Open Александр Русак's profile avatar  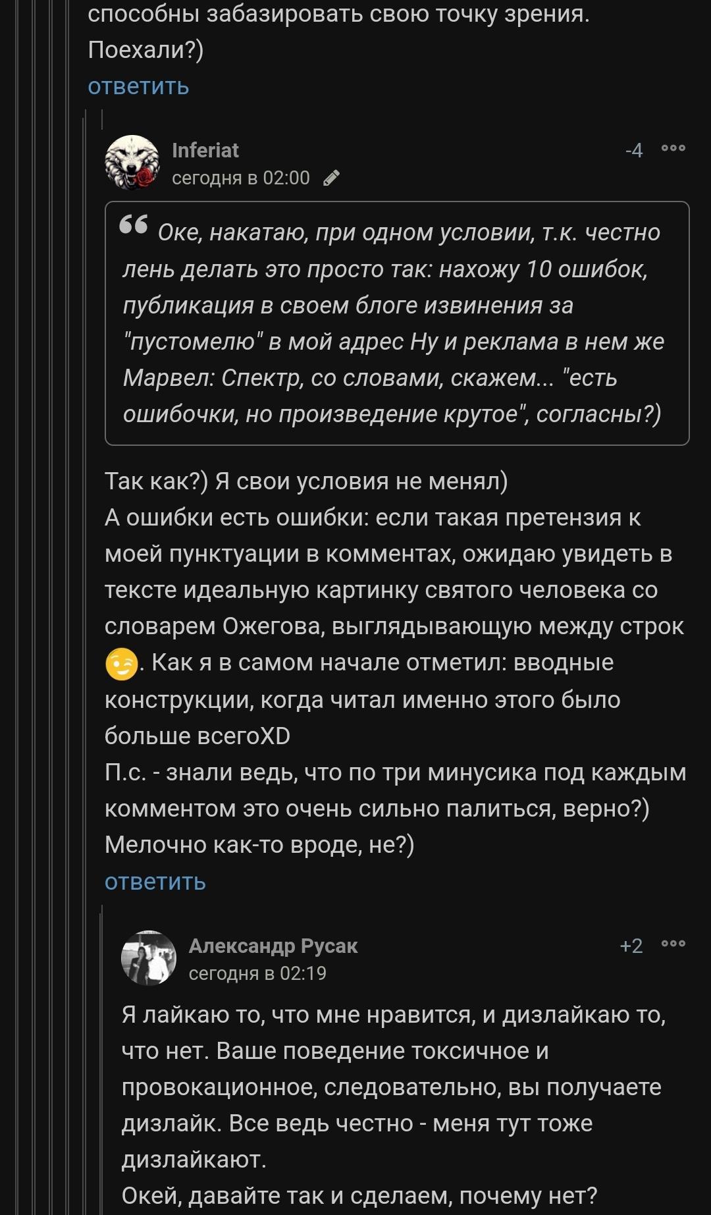click(x=149, y=958)
